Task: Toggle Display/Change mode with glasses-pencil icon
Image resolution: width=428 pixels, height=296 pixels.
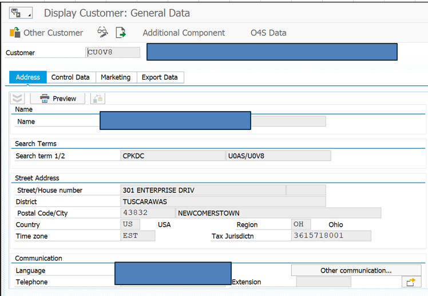Action: pos(102,32)
